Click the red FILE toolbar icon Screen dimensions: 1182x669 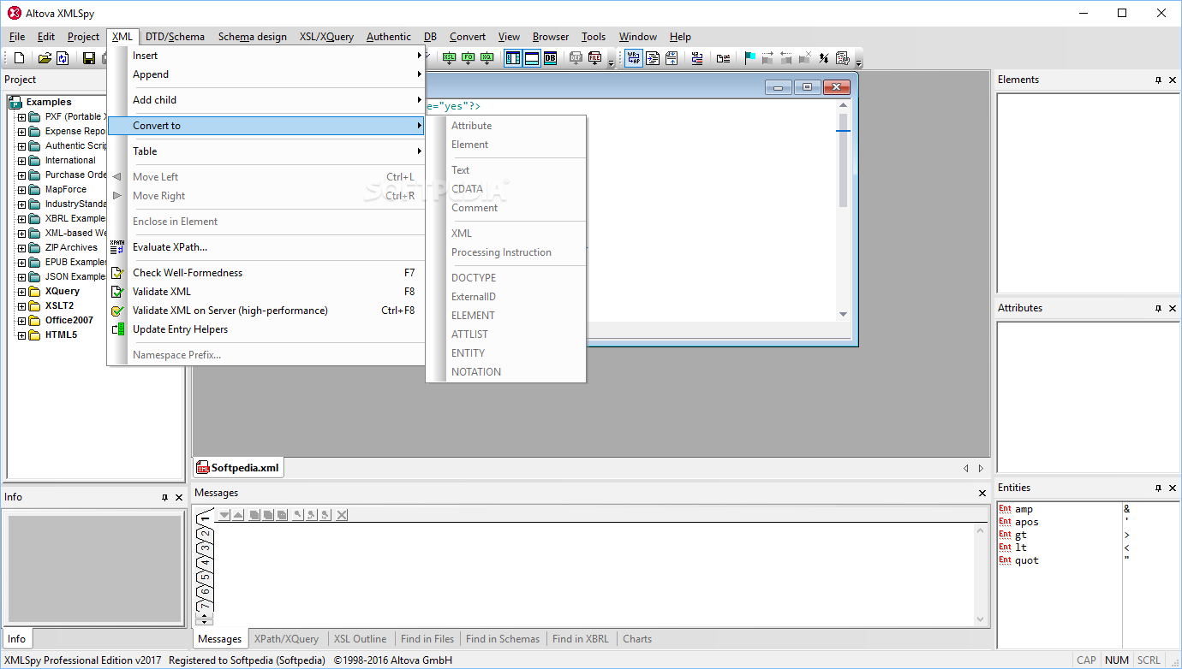(594, 58)
